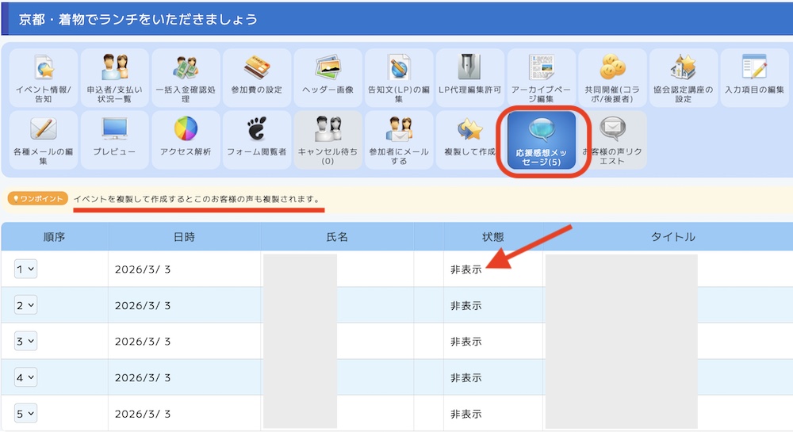Click the 非表示 status in first row
Screen dimensions: 793x432
pos(466,270)
